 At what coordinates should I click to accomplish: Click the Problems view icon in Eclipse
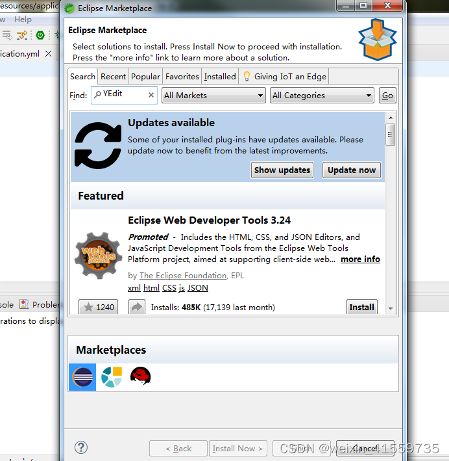click(x=24, y=304)
